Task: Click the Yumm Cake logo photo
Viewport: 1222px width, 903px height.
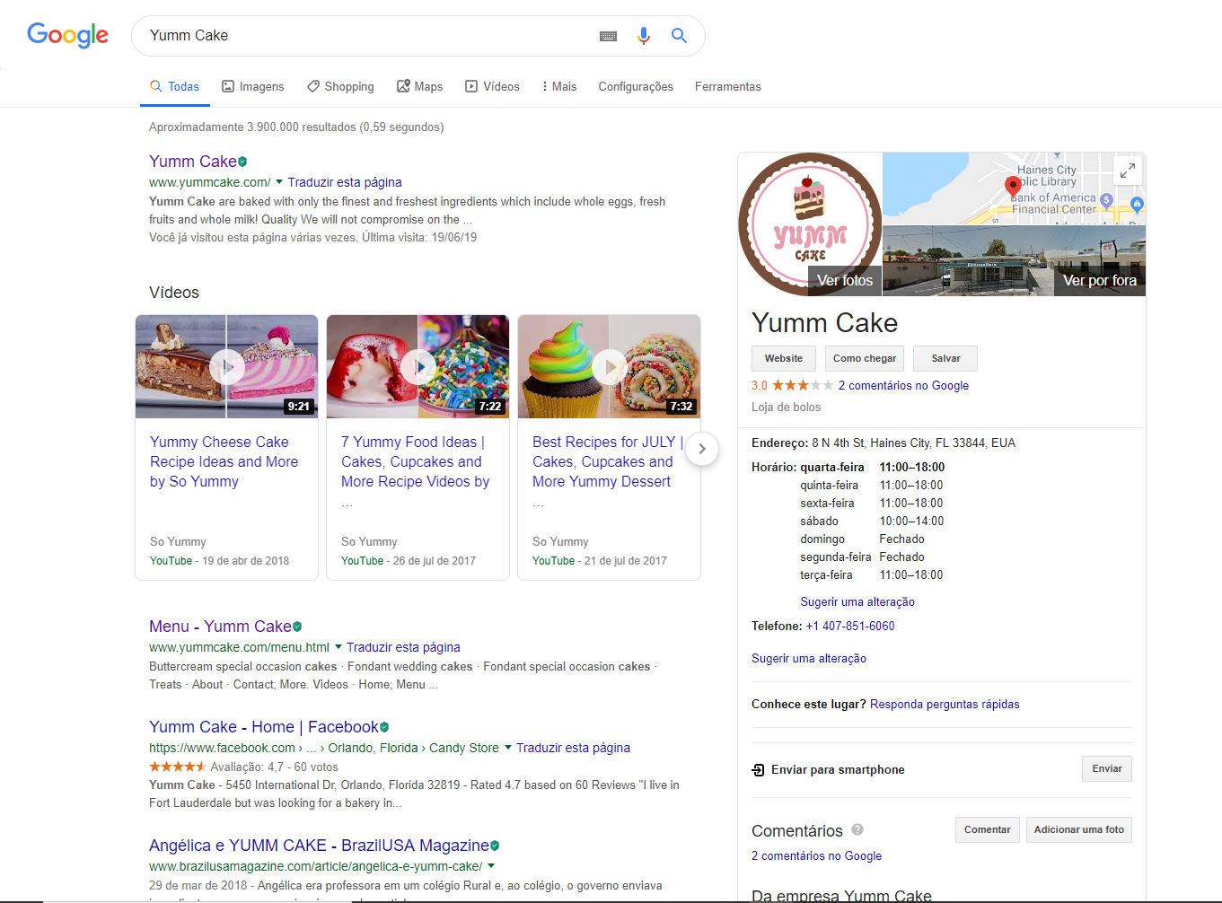Action: pos(810,224)
